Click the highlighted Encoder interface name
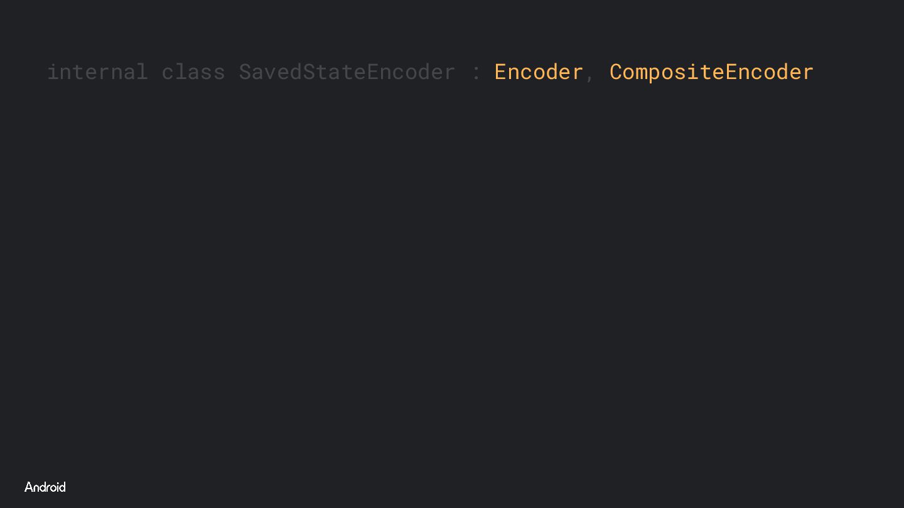904x508 pixels. click(x=539, y=72)
